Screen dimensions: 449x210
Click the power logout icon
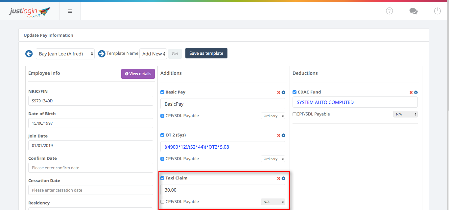coord(437,11)
